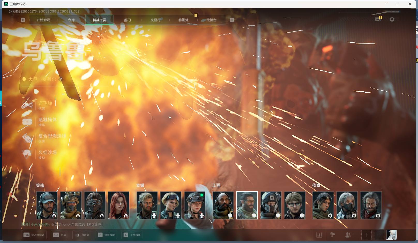Image resolution: width=418 pixels, height=243 pixels.
Task: Open the statistics bar-chart icon
Action: pyautogui.click(x=319, y=235)
